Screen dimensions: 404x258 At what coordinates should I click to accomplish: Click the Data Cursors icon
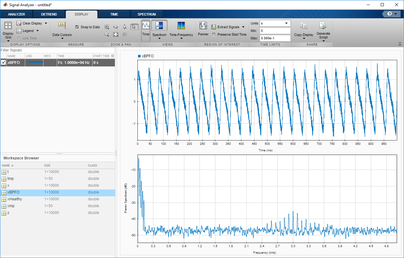[62, 24]
